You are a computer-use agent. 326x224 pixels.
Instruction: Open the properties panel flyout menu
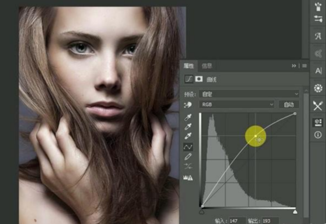click(304, 66)
